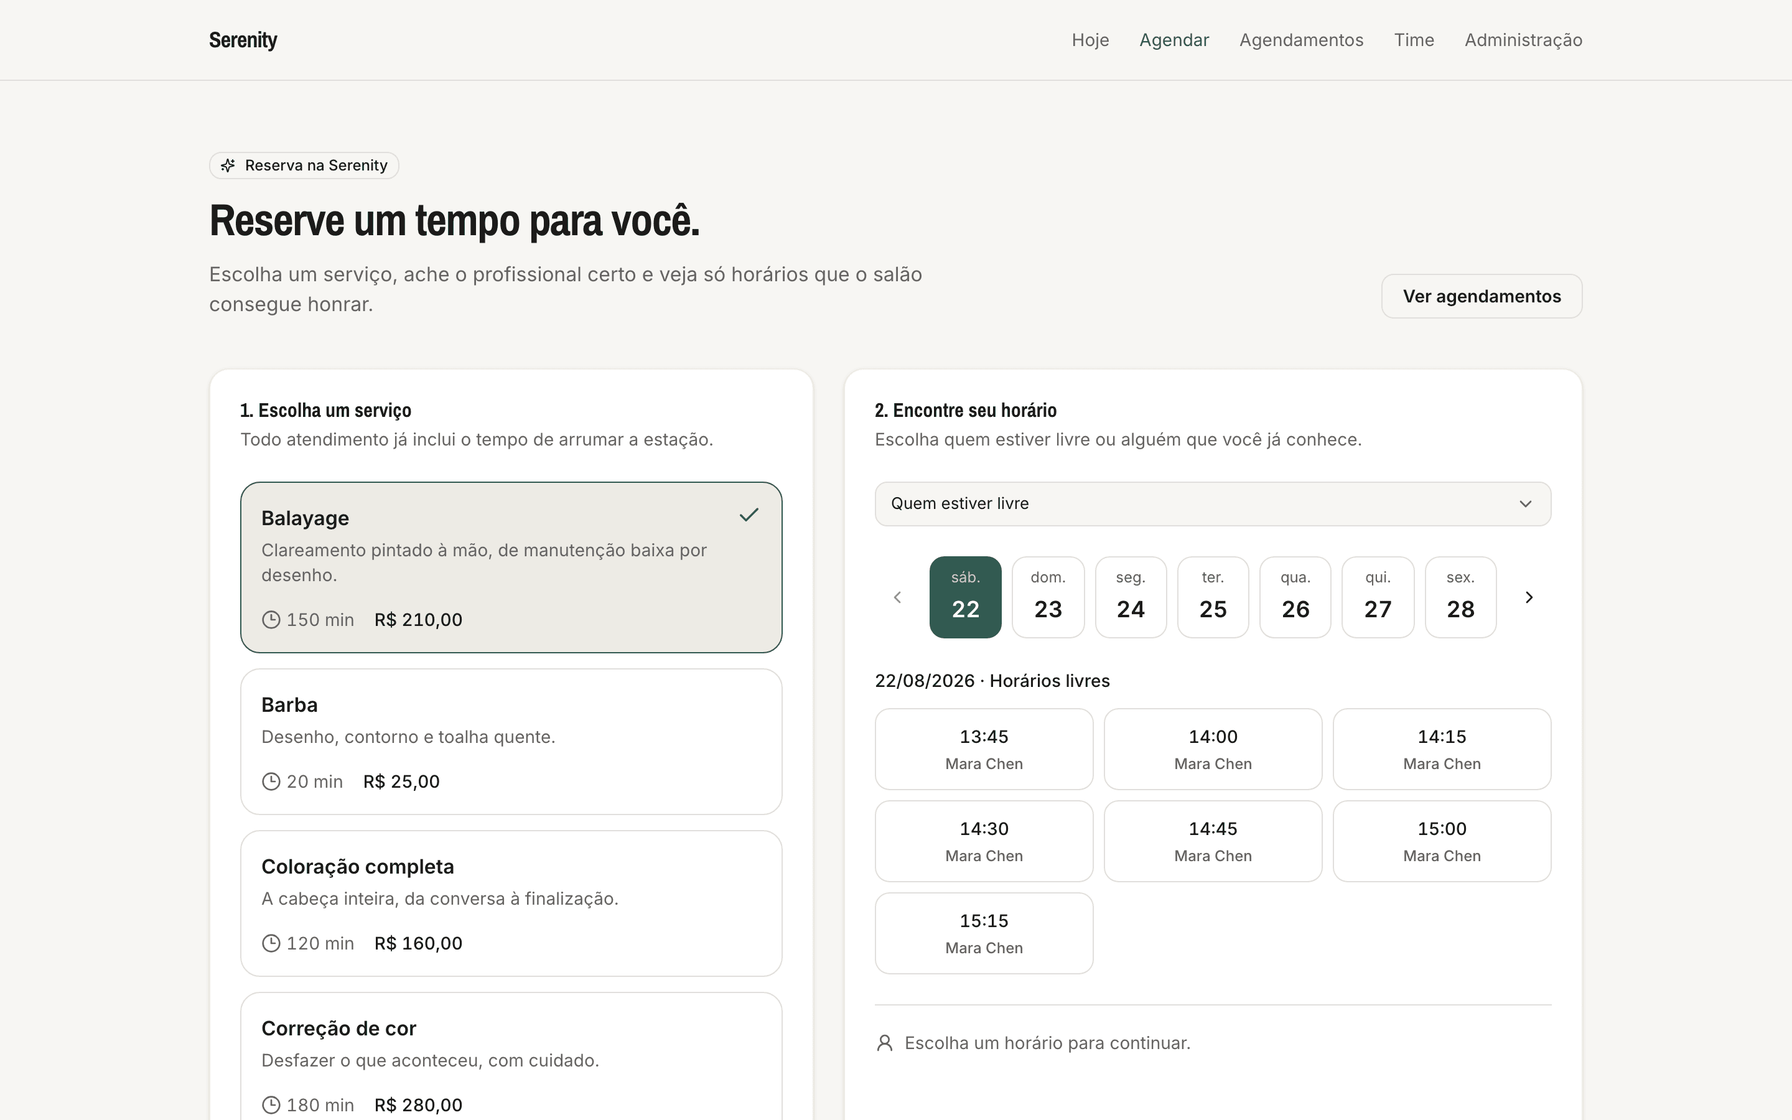Click clock icon next to 20 min
The image size is (1792, 1120).
(x=271, y=782)
